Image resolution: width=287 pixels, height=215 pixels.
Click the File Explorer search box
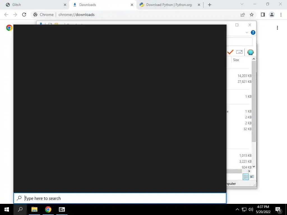[240, 42]
